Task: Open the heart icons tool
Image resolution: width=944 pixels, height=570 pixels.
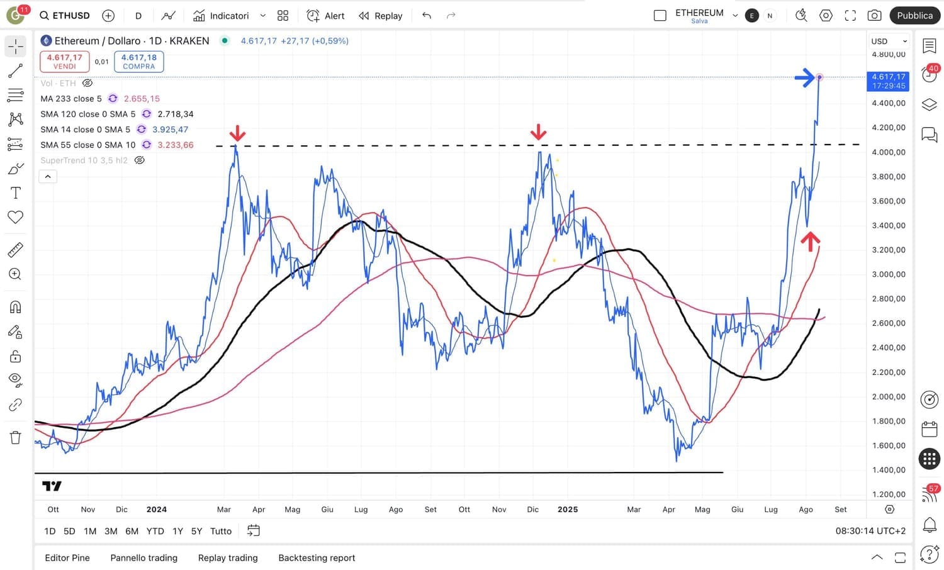Action: [x=16, y=217]
